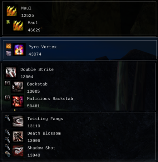Click the Backstab skill icon
This screenshot has width=158, height=162.
point(17,87)
